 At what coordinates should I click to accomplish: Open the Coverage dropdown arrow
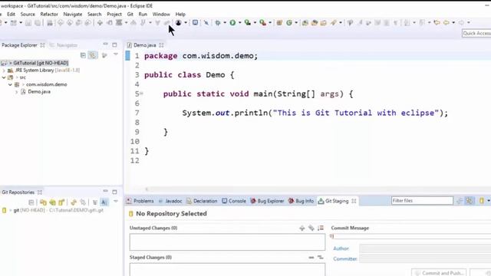pos(255,22)
